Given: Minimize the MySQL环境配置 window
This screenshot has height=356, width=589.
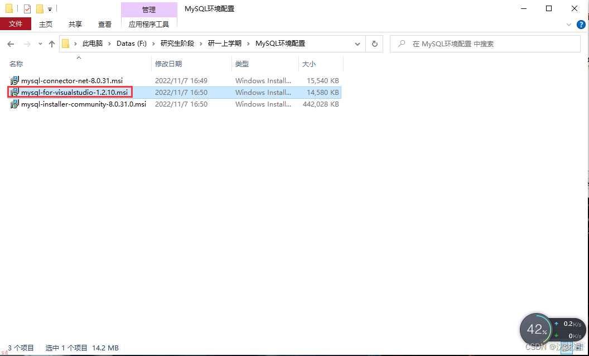Looking at the screenshot, I should pyautogui.click(x=523, y=8).
